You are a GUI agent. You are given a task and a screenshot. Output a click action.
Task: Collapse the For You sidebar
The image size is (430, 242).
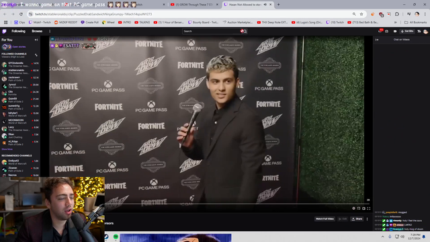36,40
